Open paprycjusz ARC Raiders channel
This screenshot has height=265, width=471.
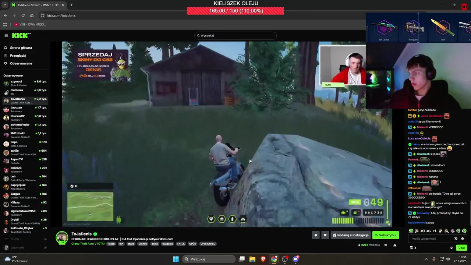[x=25, y=187]
